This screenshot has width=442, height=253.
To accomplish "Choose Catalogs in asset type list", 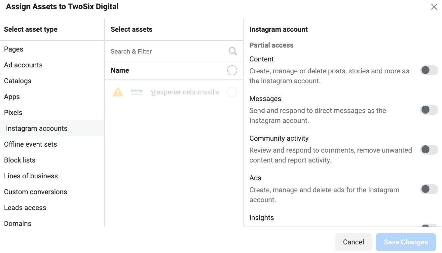I will point(52,81).
